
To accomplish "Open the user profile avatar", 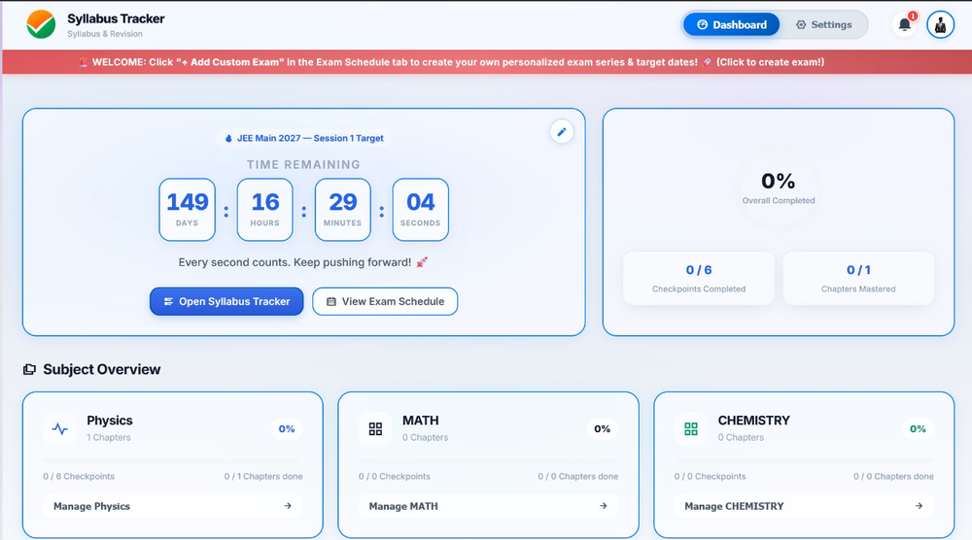I will (x=940, y=25).
